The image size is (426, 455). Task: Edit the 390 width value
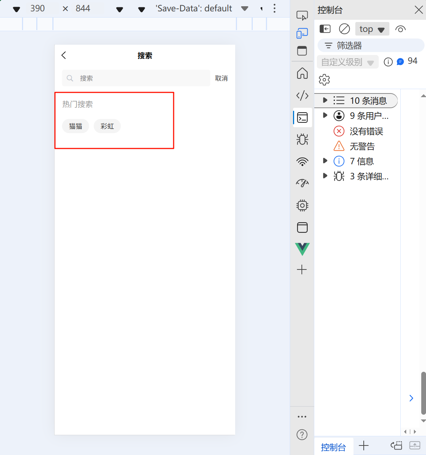pyautogui.click(x=38, y=8)
